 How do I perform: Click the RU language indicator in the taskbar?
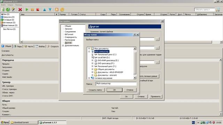tap(193, 123)
